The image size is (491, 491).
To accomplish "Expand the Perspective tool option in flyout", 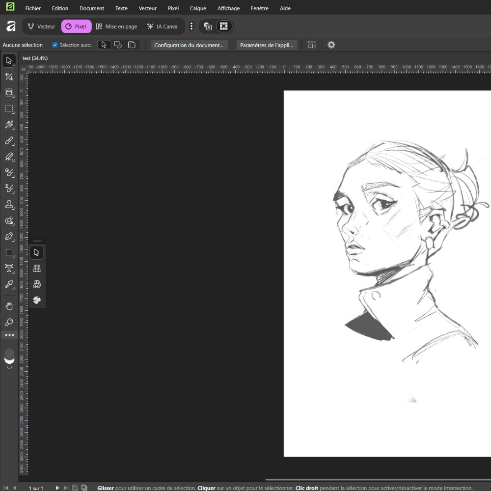I will point(37,269).
